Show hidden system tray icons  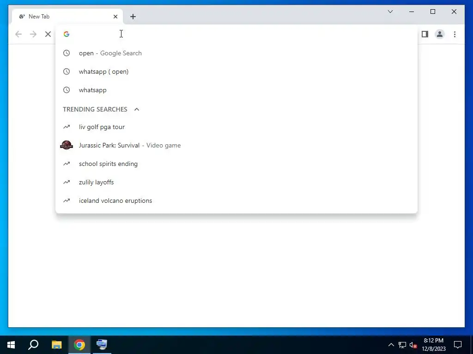391,345
